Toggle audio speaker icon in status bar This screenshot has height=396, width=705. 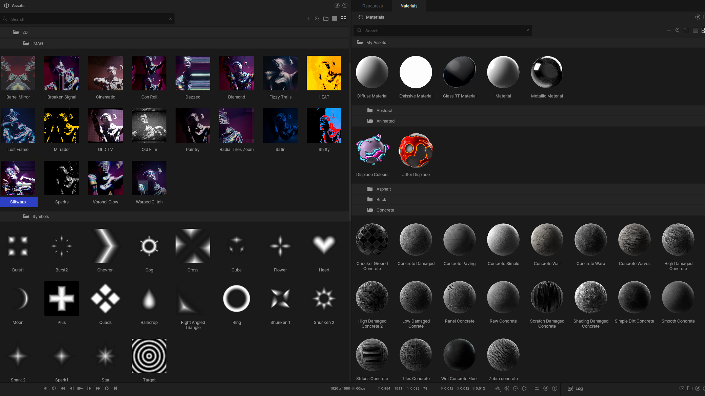pyautogui.click(x=506, y=388)
